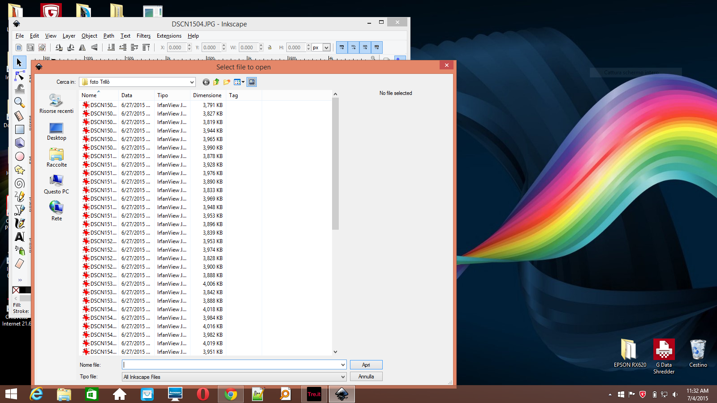
Task: Open Google Chrome from the taskbar
Action: pos(231,394)
